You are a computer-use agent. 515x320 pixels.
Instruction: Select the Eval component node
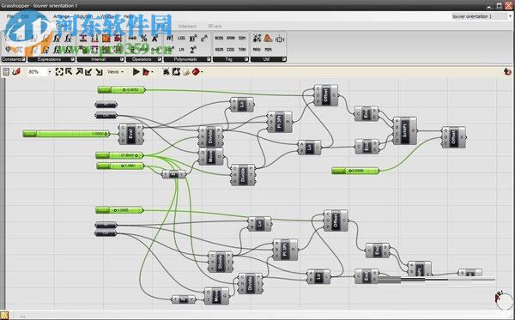coord(130,134)
